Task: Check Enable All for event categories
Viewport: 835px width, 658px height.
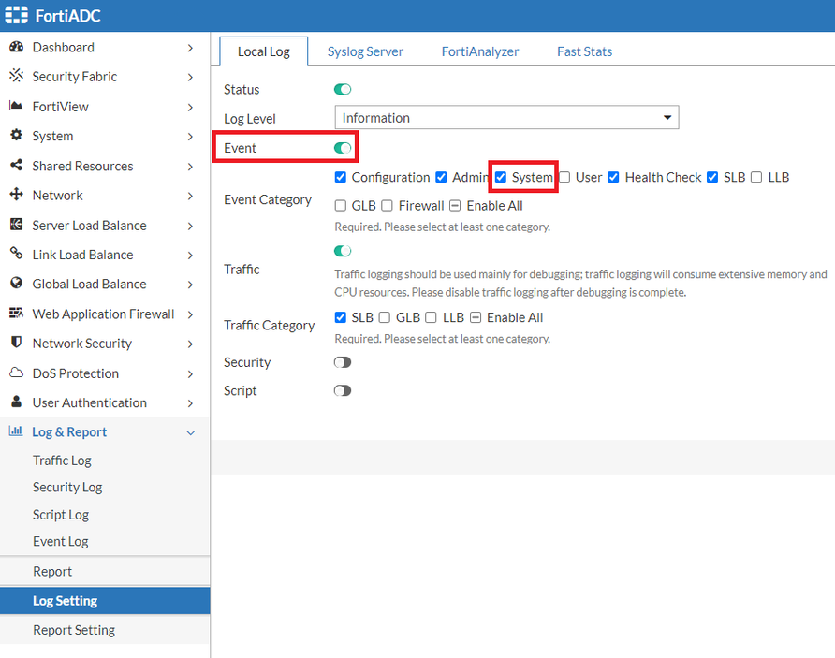Action: coord(455,206)
